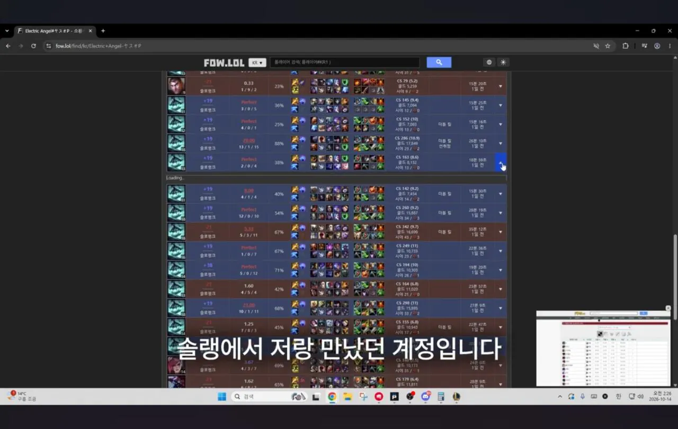Click champion portrait in 4/3/7 row
Viewport: 678px width, 429px height.
coord(176,365)
